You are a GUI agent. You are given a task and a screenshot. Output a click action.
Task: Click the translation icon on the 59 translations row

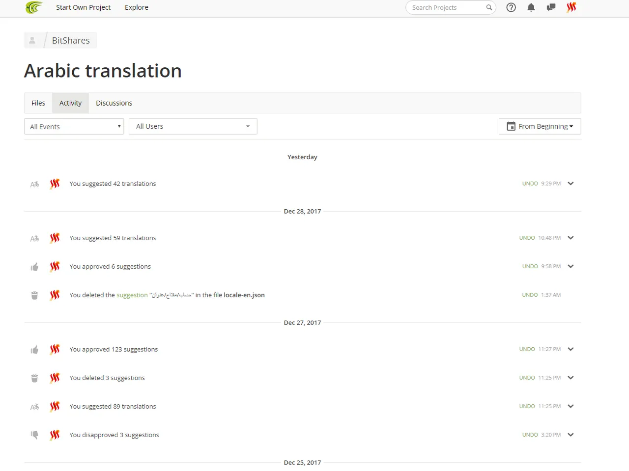click(x=34, y=238)
